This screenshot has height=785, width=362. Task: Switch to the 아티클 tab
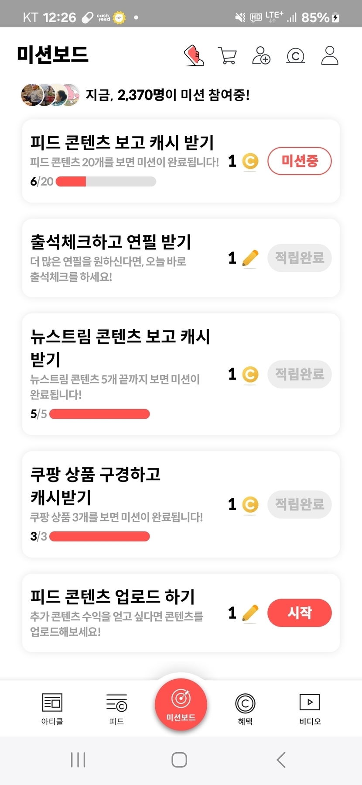point(52,709)
